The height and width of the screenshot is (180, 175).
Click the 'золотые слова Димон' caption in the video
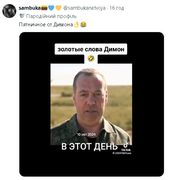coord(91,49)
